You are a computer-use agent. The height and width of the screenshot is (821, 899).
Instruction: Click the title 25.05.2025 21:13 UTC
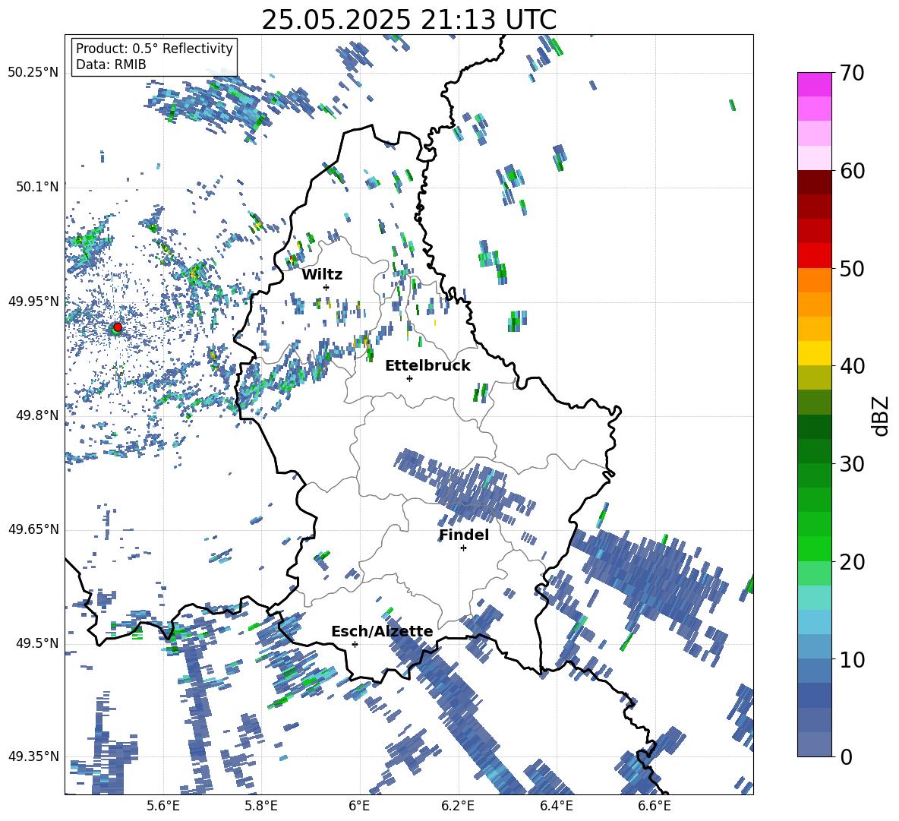tap(408, 20)
